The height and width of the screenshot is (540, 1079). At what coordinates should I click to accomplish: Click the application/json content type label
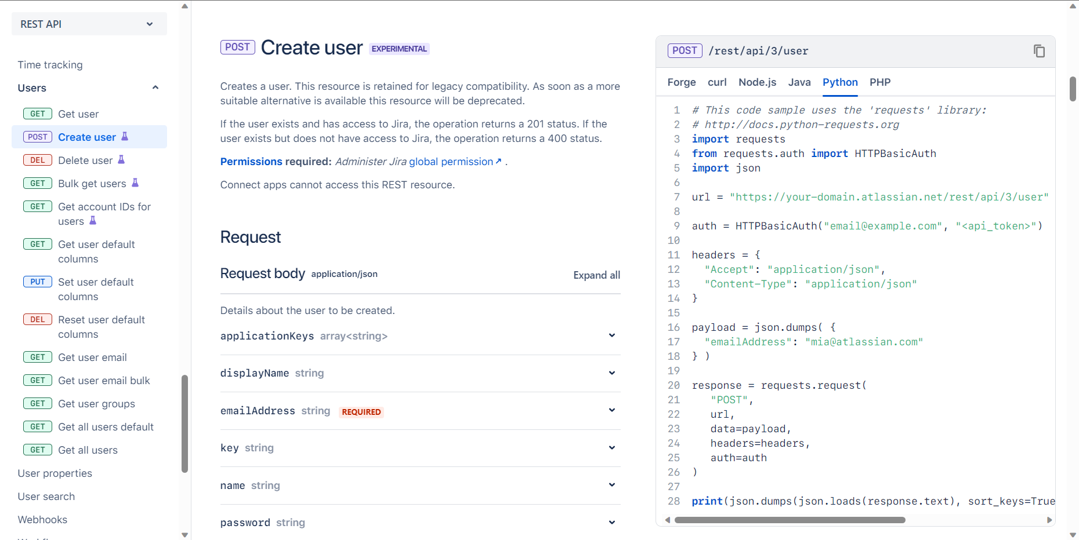[x=344, y=274]
